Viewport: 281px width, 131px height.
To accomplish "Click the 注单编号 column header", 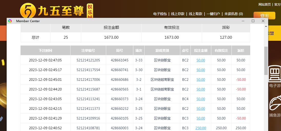I will tap(88, 50).
